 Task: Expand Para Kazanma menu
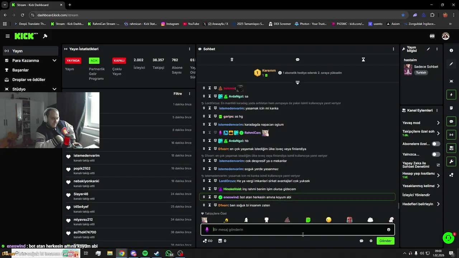tap(30, 61)
